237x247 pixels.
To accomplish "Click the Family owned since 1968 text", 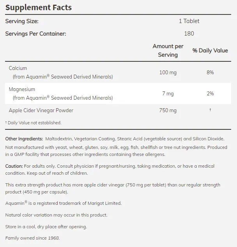I will tap(33, 238).
